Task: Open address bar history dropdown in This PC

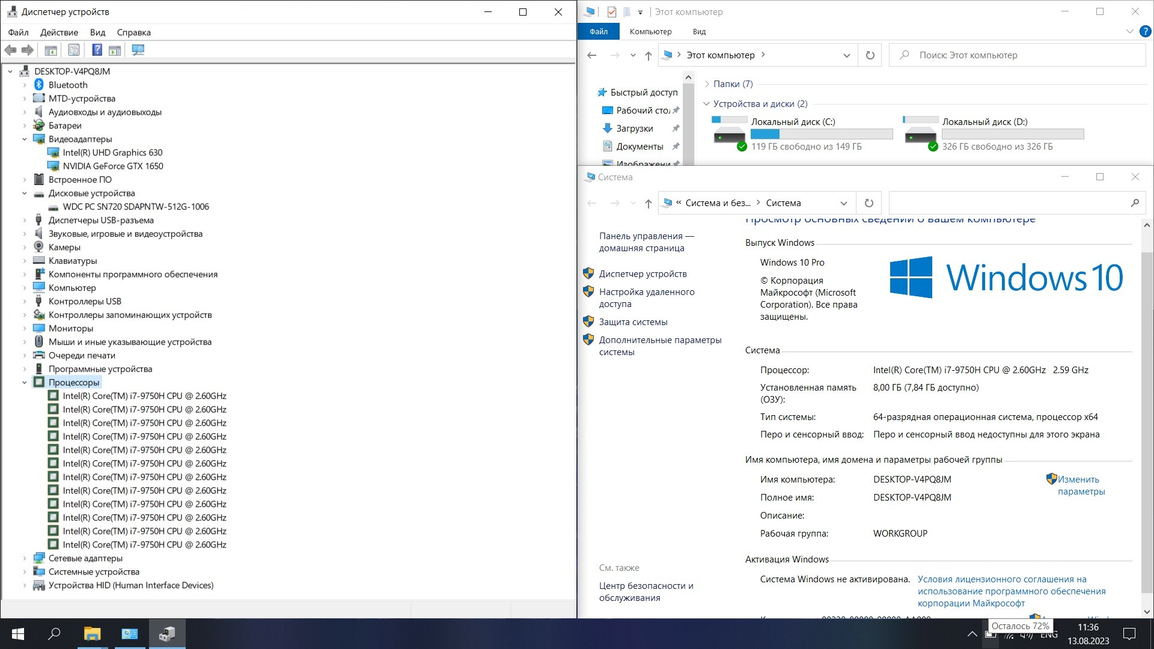Action: click(847, 55)
